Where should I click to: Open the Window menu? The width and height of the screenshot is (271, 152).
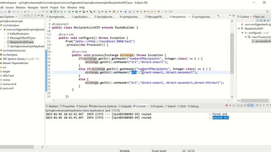tap(72, 8)
